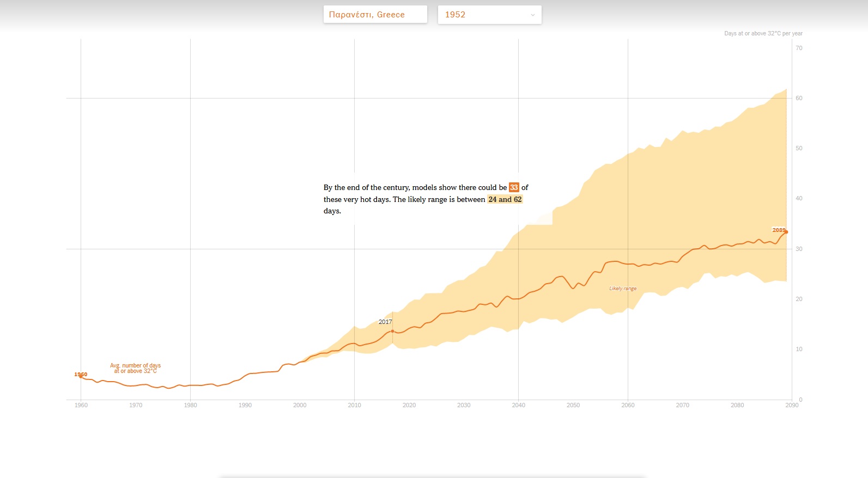Click the 2080 x-axis tick label

click(737, 405)
